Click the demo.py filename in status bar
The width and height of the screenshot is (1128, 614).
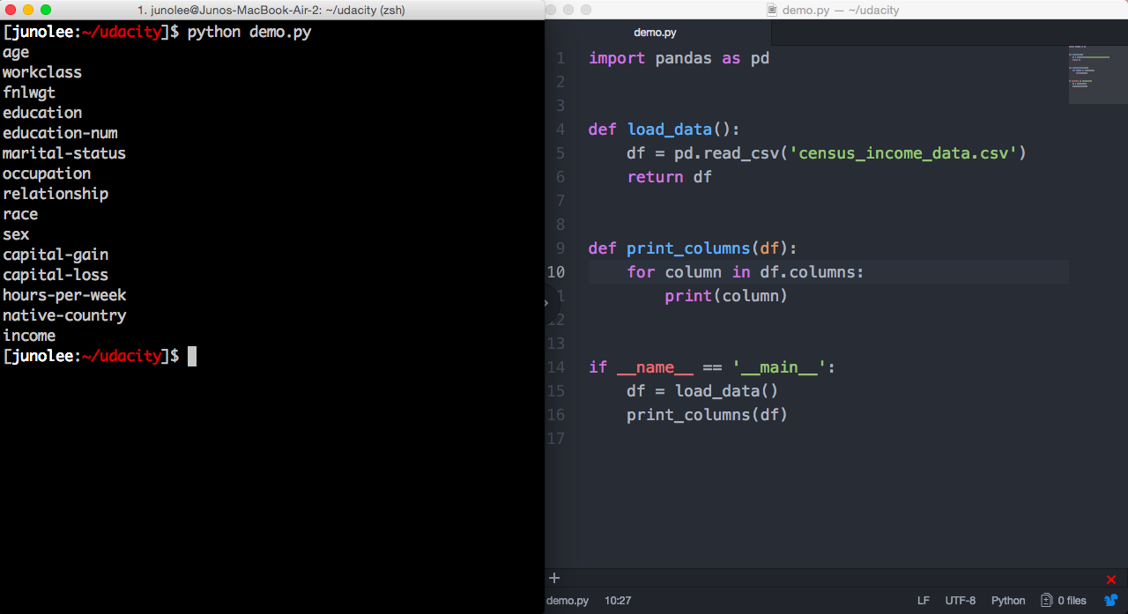[568, 601]
